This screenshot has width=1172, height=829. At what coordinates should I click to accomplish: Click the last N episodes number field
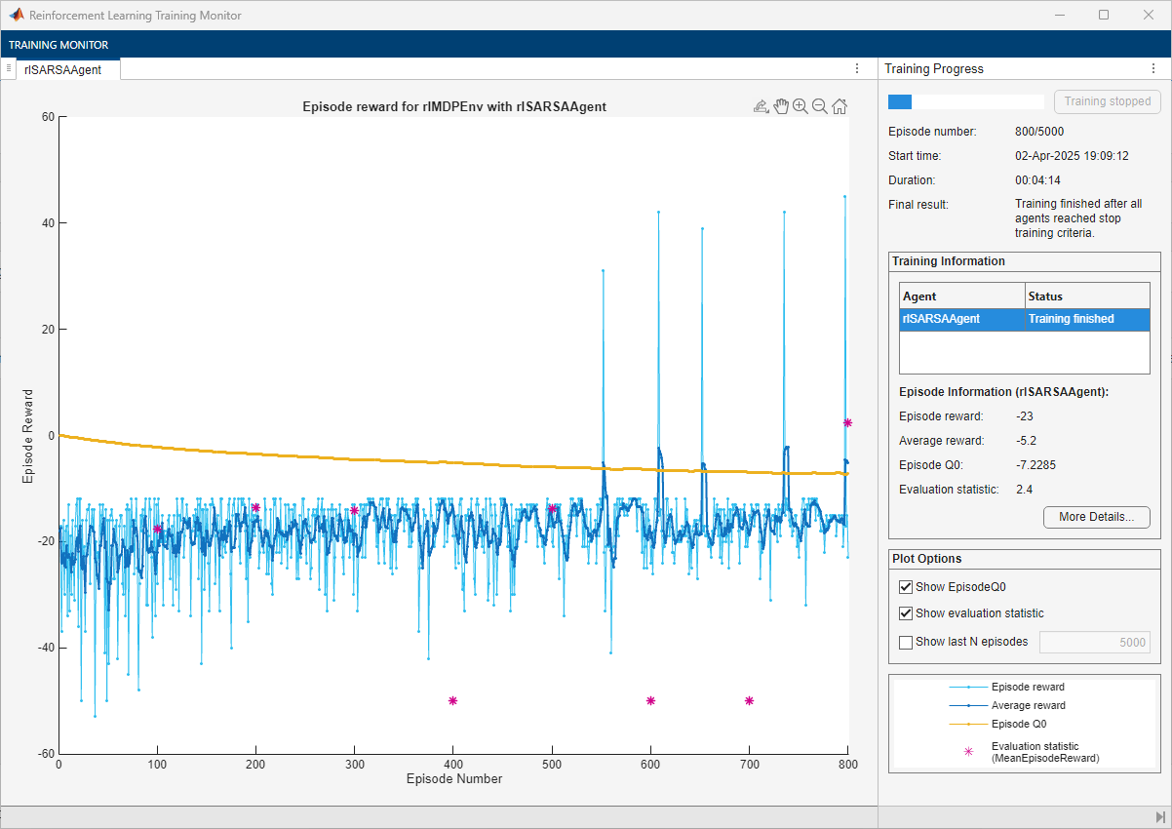[x=1094, y=642]
